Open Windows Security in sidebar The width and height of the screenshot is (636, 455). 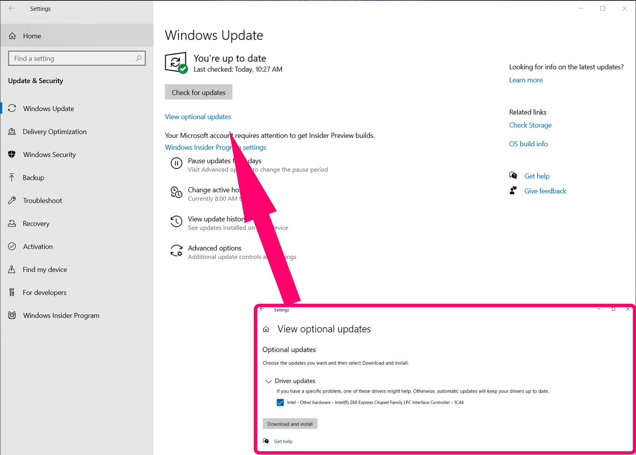[49, 155]
